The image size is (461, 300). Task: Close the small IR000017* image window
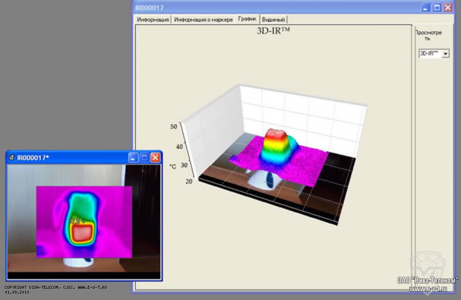tap(155, 157)
